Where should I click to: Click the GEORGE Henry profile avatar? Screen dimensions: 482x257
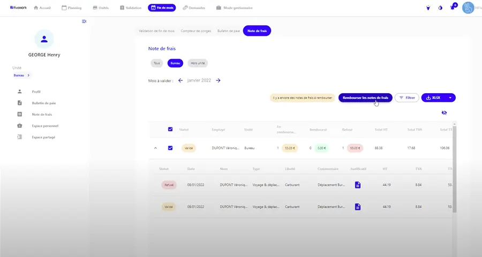pos(44,39)
